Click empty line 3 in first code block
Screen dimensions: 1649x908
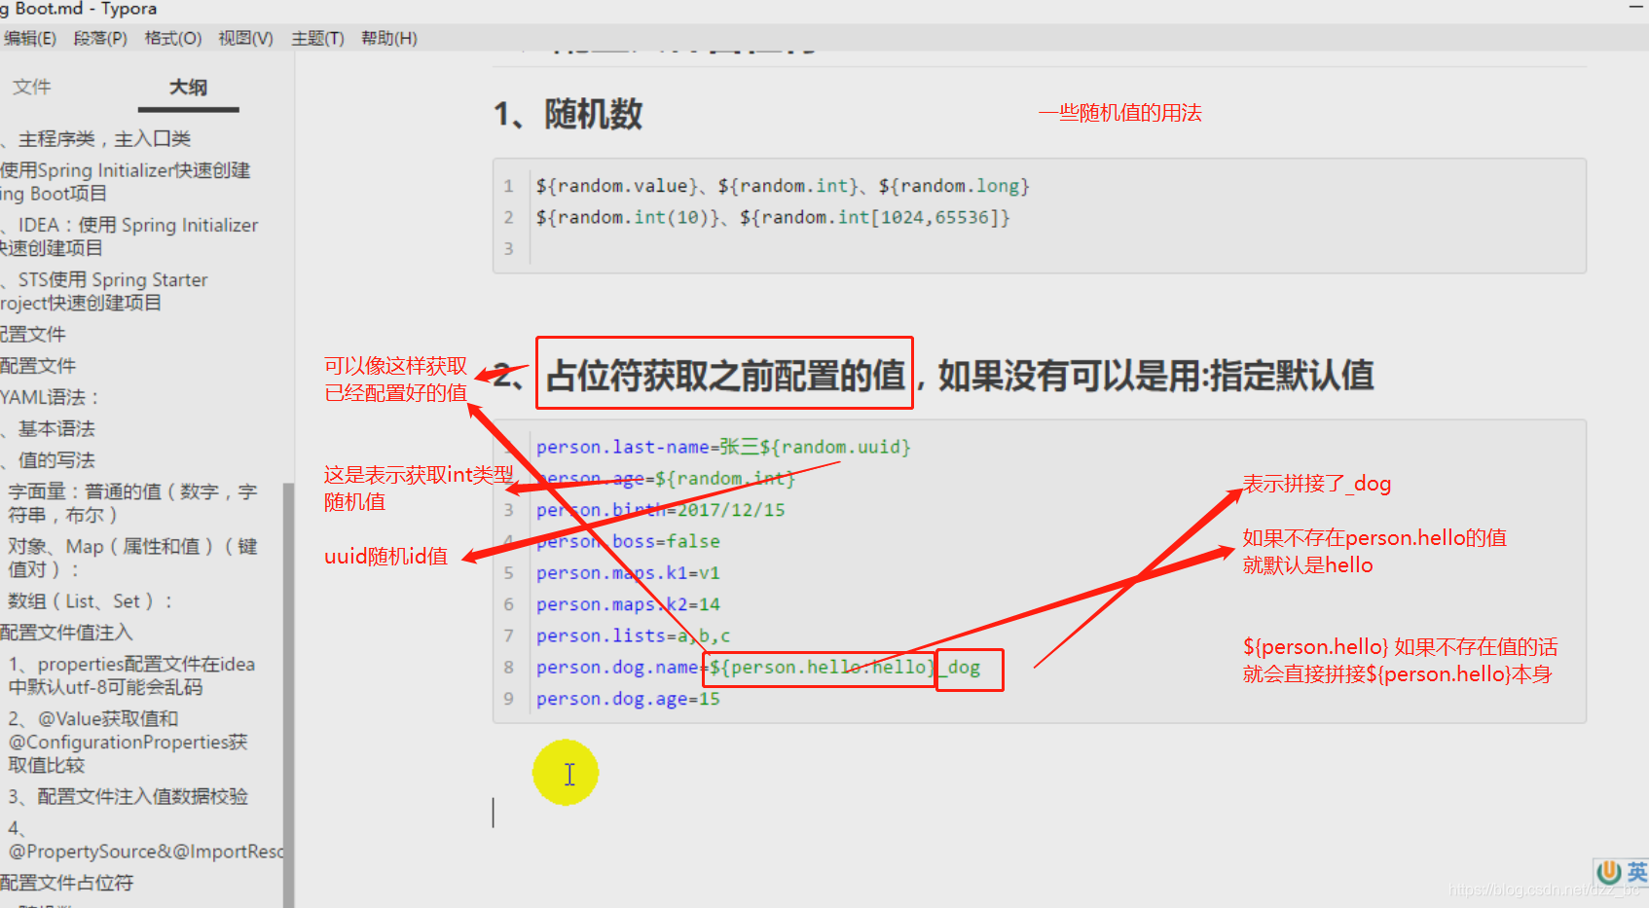[1057, 248]
